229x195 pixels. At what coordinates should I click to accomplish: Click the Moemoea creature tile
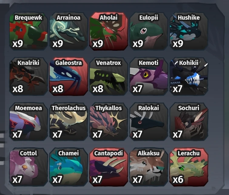pyautogui.click(x=29, y=122)
